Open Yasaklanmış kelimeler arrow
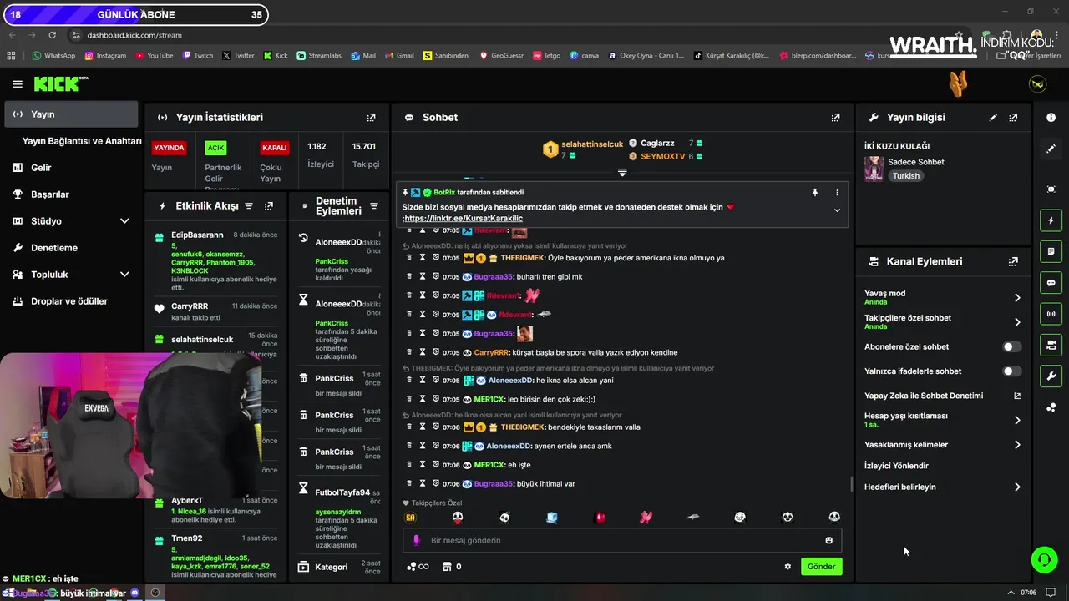The width and height of the screenshot is (1069, 601). (x=1017, y=445)
